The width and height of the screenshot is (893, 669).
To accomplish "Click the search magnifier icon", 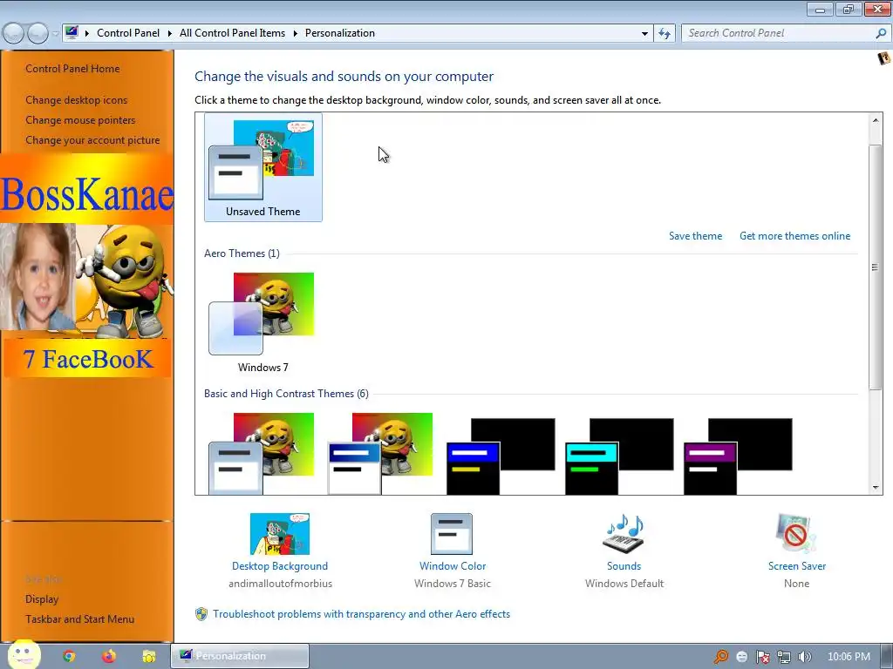I will click(x=881, y=33).
